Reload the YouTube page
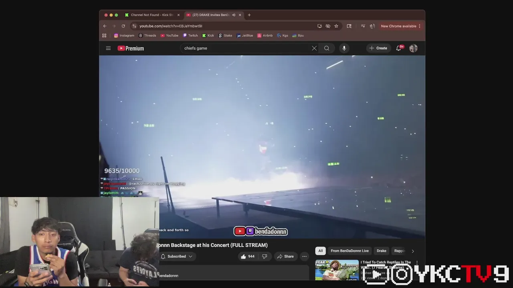Viewport: 513px width, 288px height. coord(123,26)
